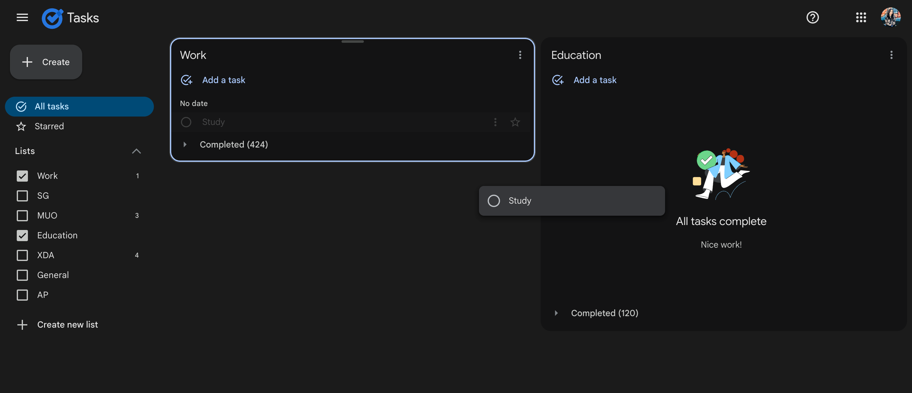Open Work list options three-dot menu
Screen dimensions: 912x393
click(520, 55)
